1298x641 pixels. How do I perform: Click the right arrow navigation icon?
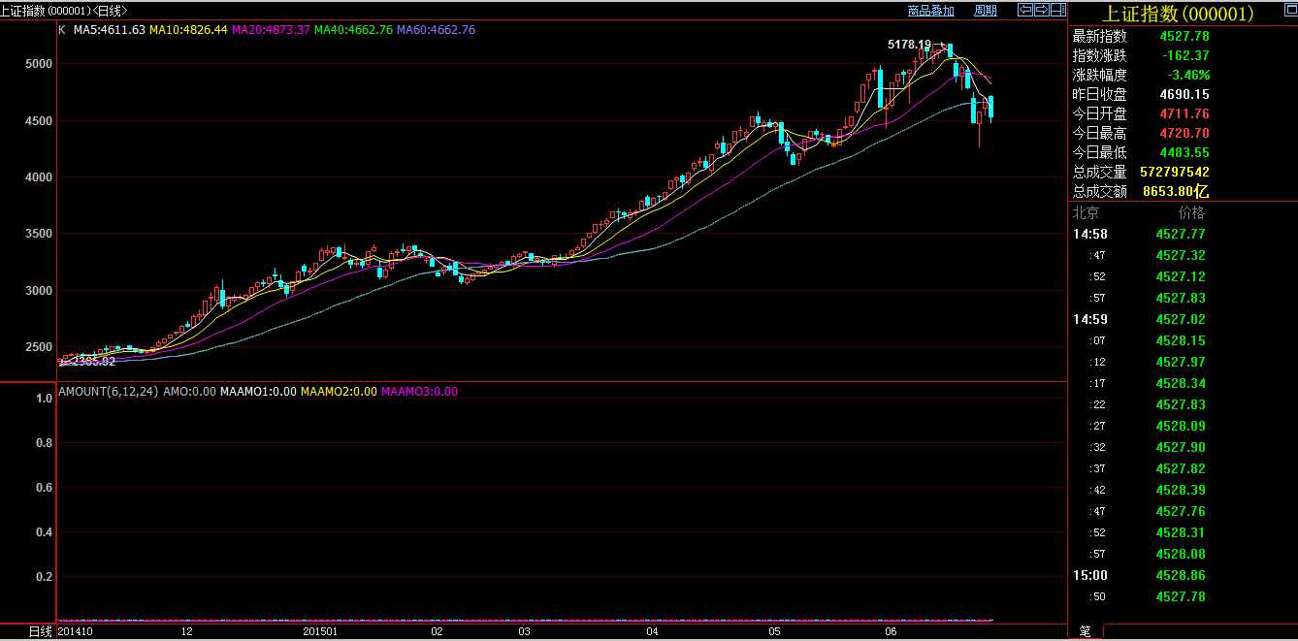point(1041,10)
